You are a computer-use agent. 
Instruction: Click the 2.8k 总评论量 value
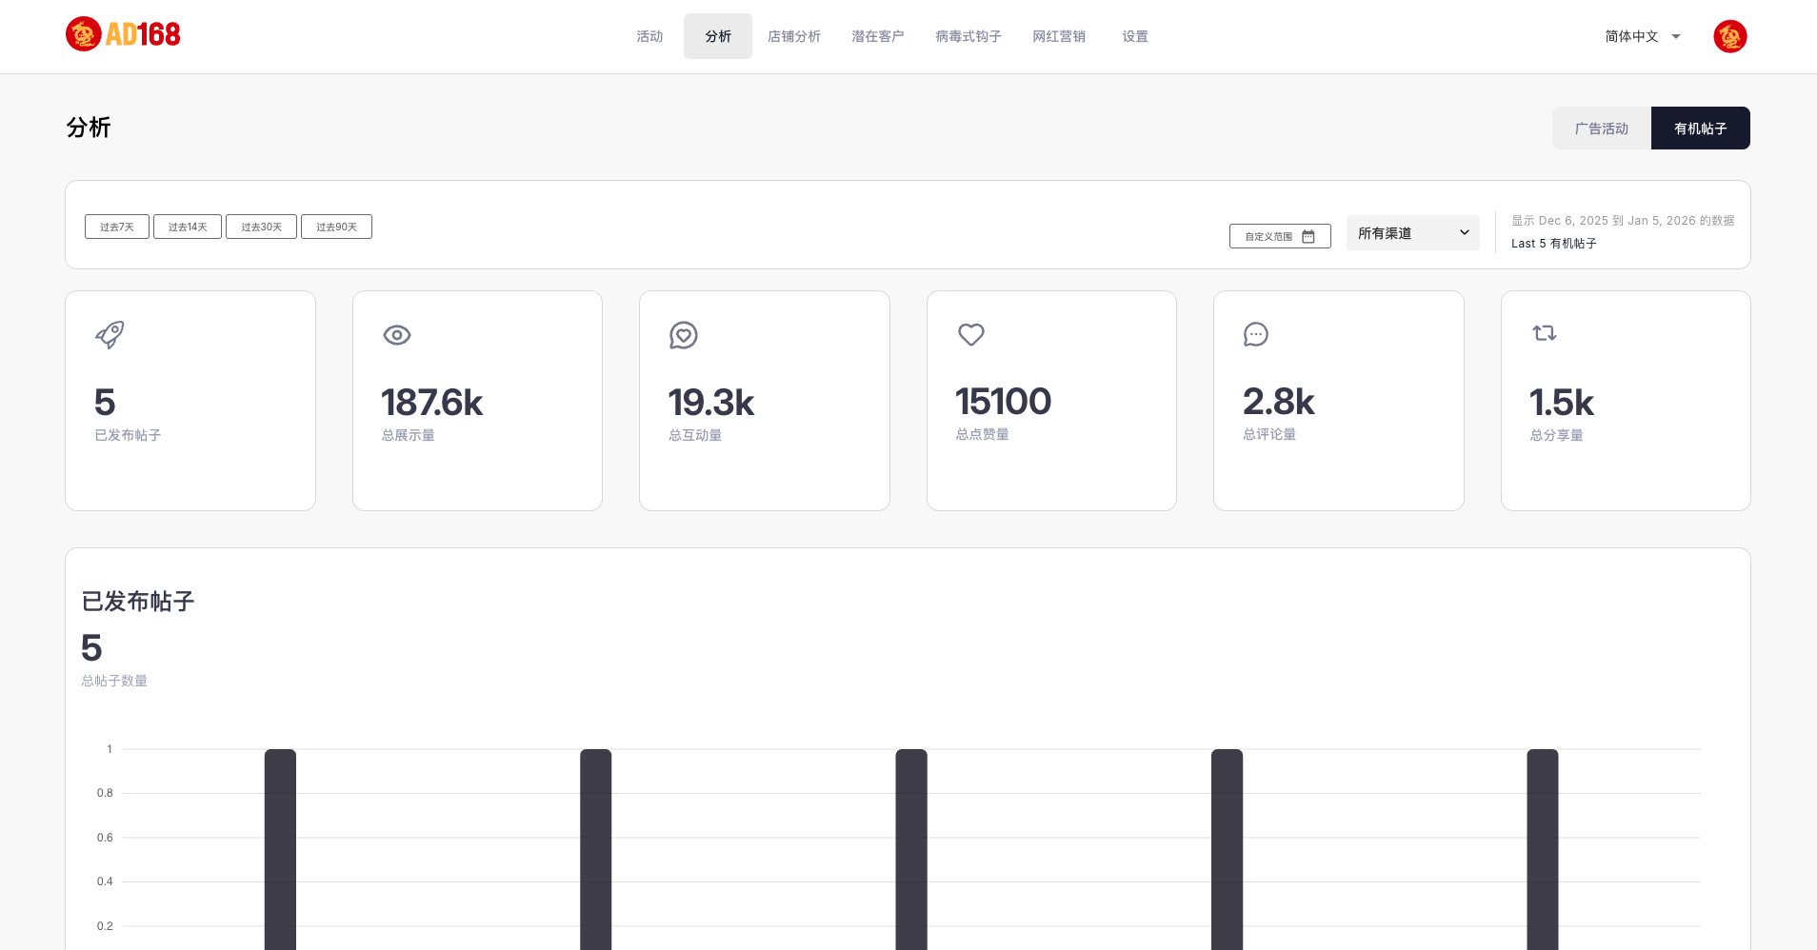tap(1279, 402)
